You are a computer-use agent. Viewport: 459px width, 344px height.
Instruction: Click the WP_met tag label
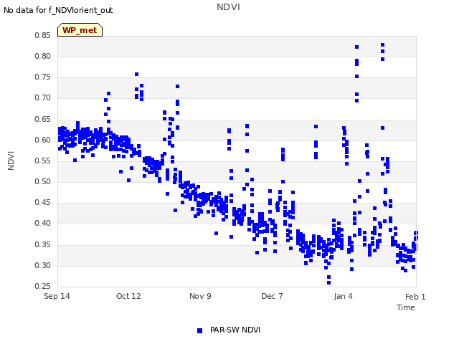80,30
